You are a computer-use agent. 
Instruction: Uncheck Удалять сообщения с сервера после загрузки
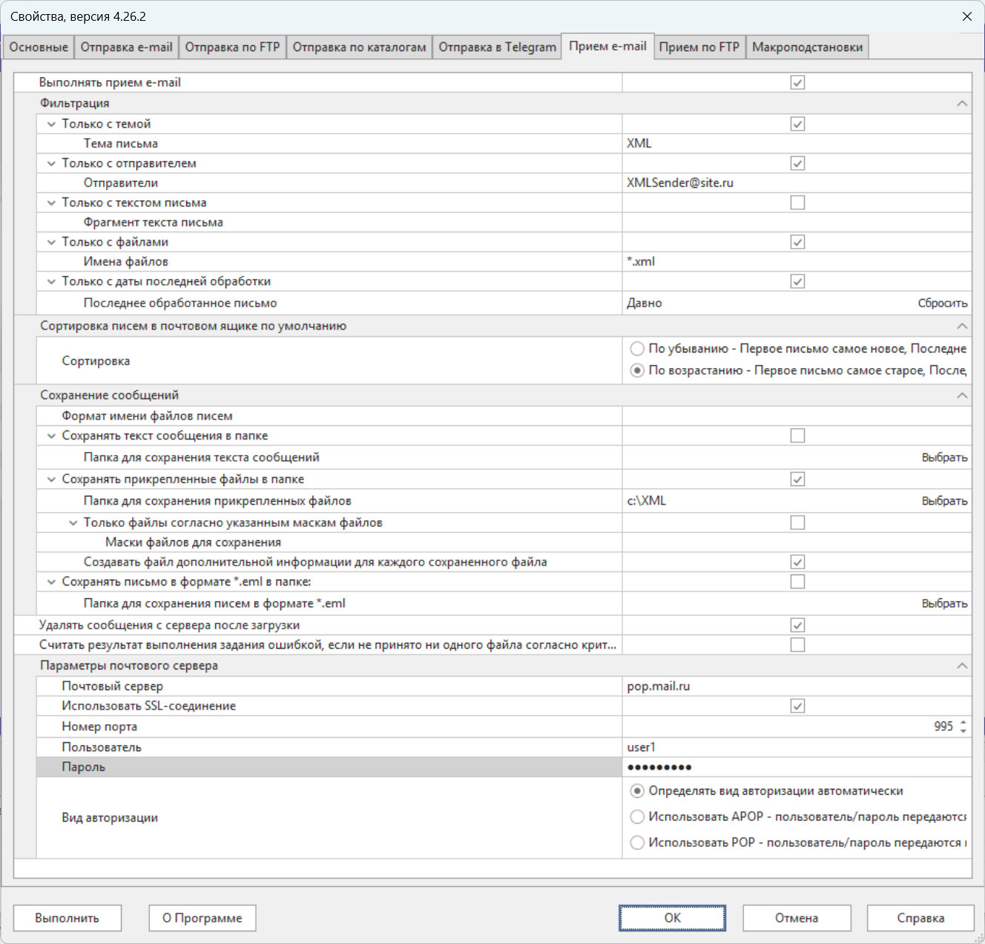point(797,625)
